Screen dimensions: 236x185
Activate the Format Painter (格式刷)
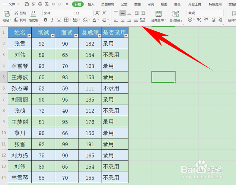coord(34,16)
